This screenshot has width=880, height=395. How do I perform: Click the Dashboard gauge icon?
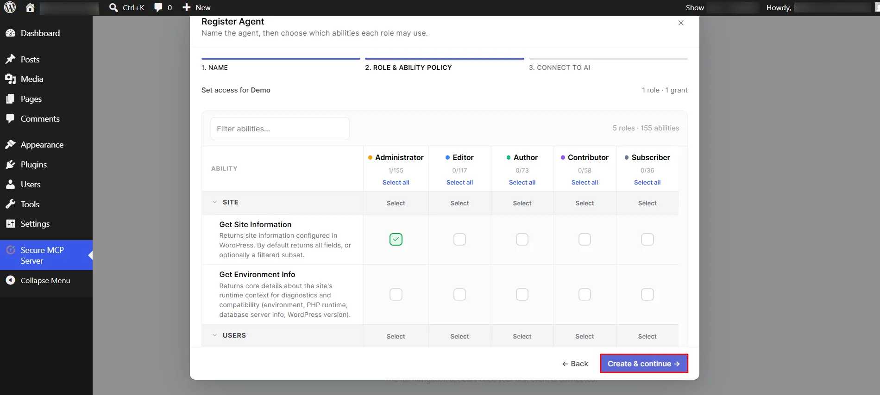click(10, 33)
